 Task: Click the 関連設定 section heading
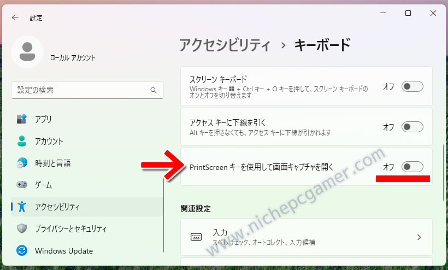click(196, 209)
